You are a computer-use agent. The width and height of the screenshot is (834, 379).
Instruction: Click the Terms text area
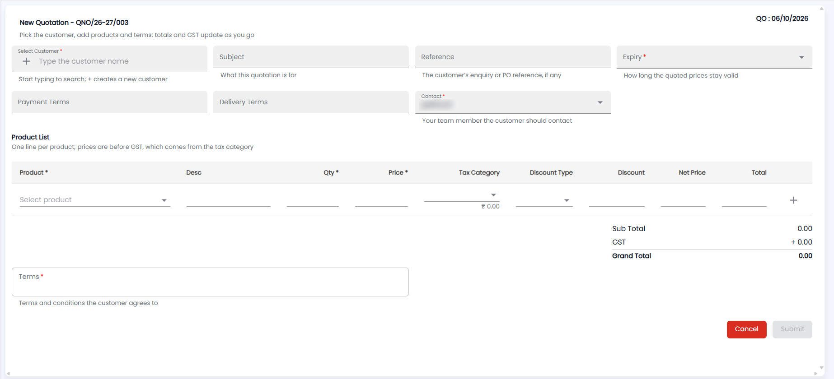coord(210,282)
